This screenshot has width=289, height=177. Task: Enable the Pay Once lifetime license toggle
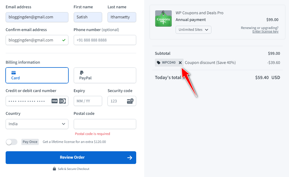pos(11,142)
